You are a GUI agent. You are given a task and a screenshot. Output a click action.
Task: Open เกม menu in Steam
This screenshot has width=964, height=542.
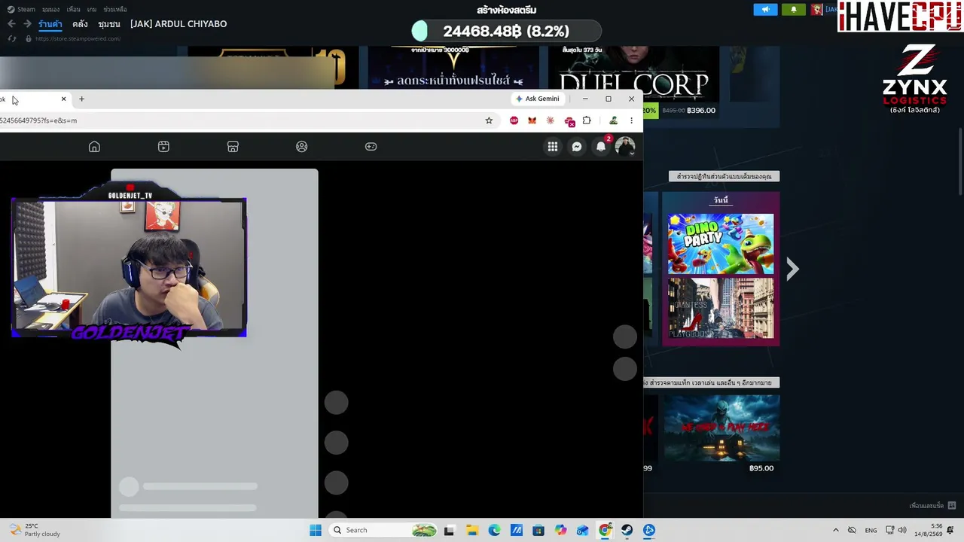[x=92, y=10]
